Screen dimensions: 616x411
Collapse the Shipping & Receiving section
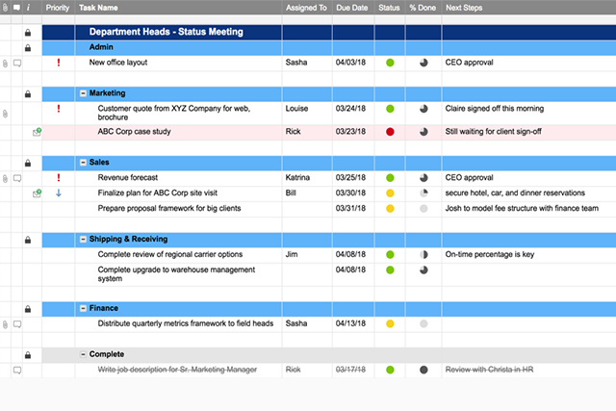pos(83,239)
